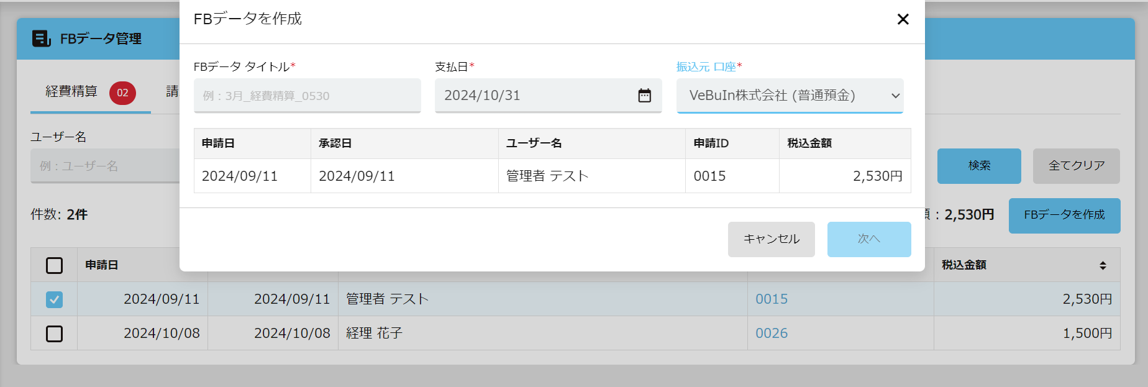Click the FBデータ管理 header icon
Screen dimensions: 1148x387
[41, 39]
